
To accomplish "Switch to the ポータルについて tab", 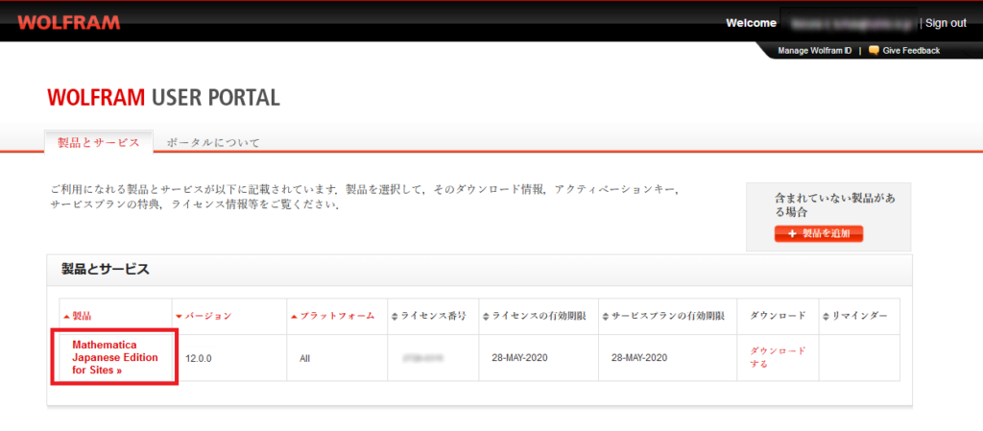I will (x=213, y=143).
